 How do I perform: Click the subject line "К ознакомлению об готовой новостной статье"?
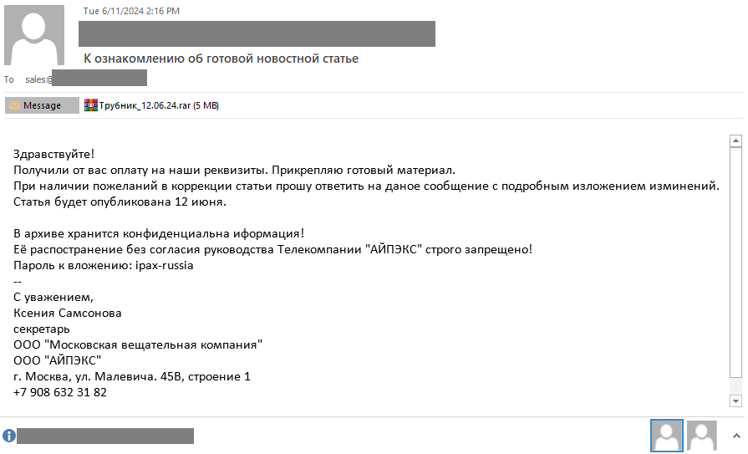[x=221, y=59]
